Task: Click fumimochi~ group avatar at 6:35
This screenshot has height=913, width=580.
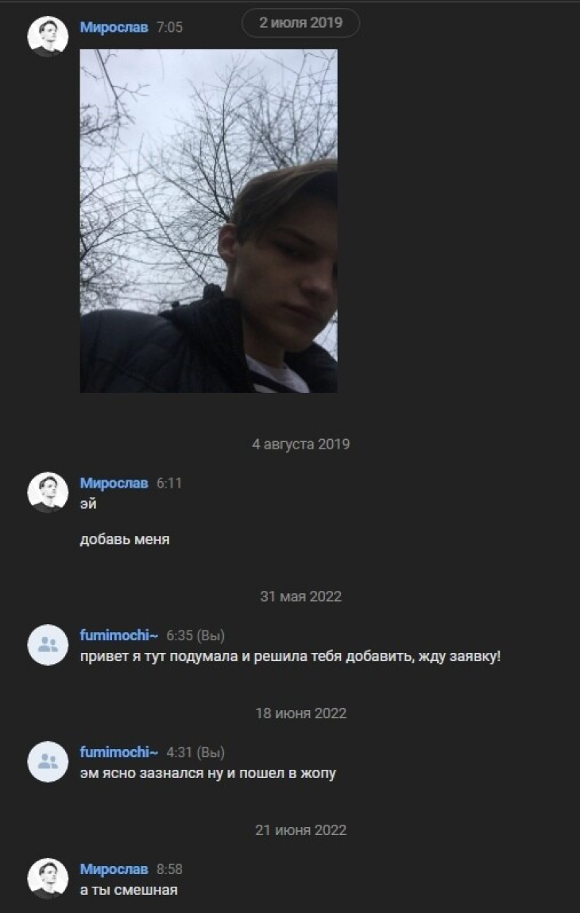Action: [x=48, y=645]
